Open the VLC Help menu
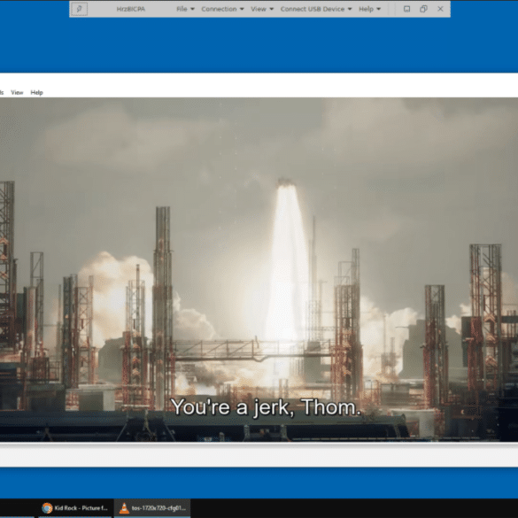518x518 pixels. click(x=36, y=92)
